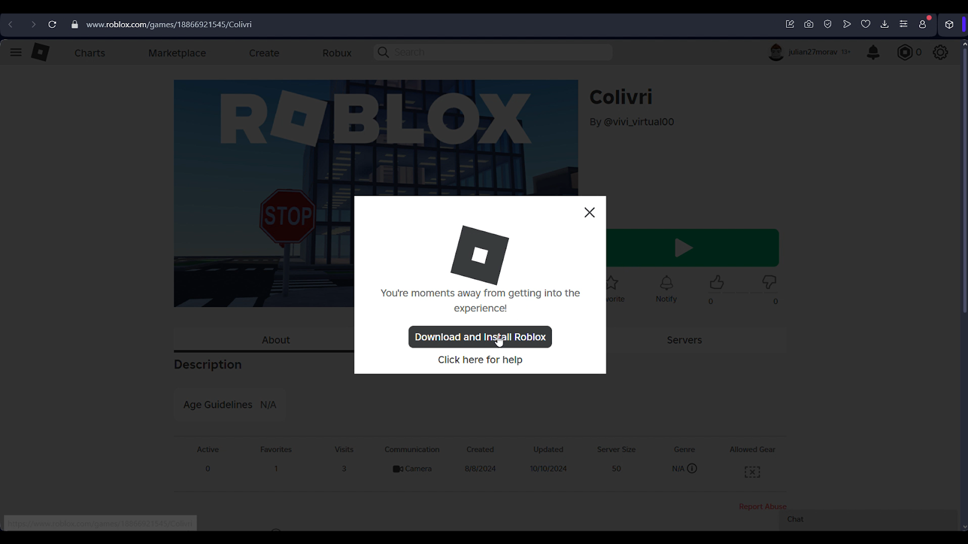Screen dimensions: 968x544
Task: Open creator @vivi_virtual00 profile link
Action: pos(639,121)
